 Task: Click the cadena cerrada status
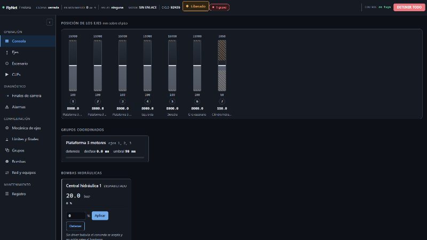pos(48,7)
